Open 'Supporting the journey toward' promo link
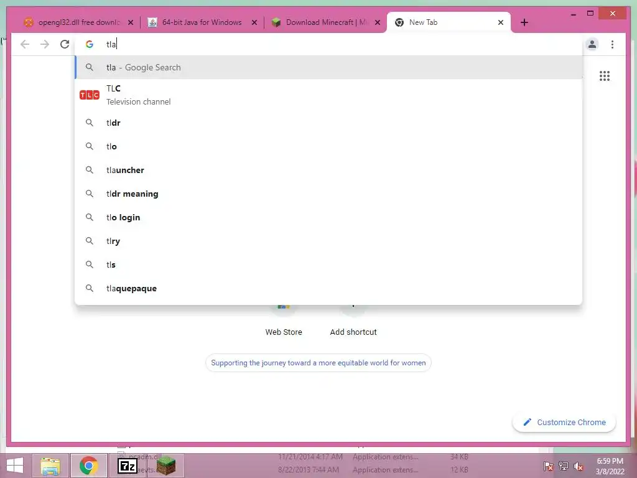The width and height of the screenshot is (637, 478). pyautogui.click(x=318, y=363)
